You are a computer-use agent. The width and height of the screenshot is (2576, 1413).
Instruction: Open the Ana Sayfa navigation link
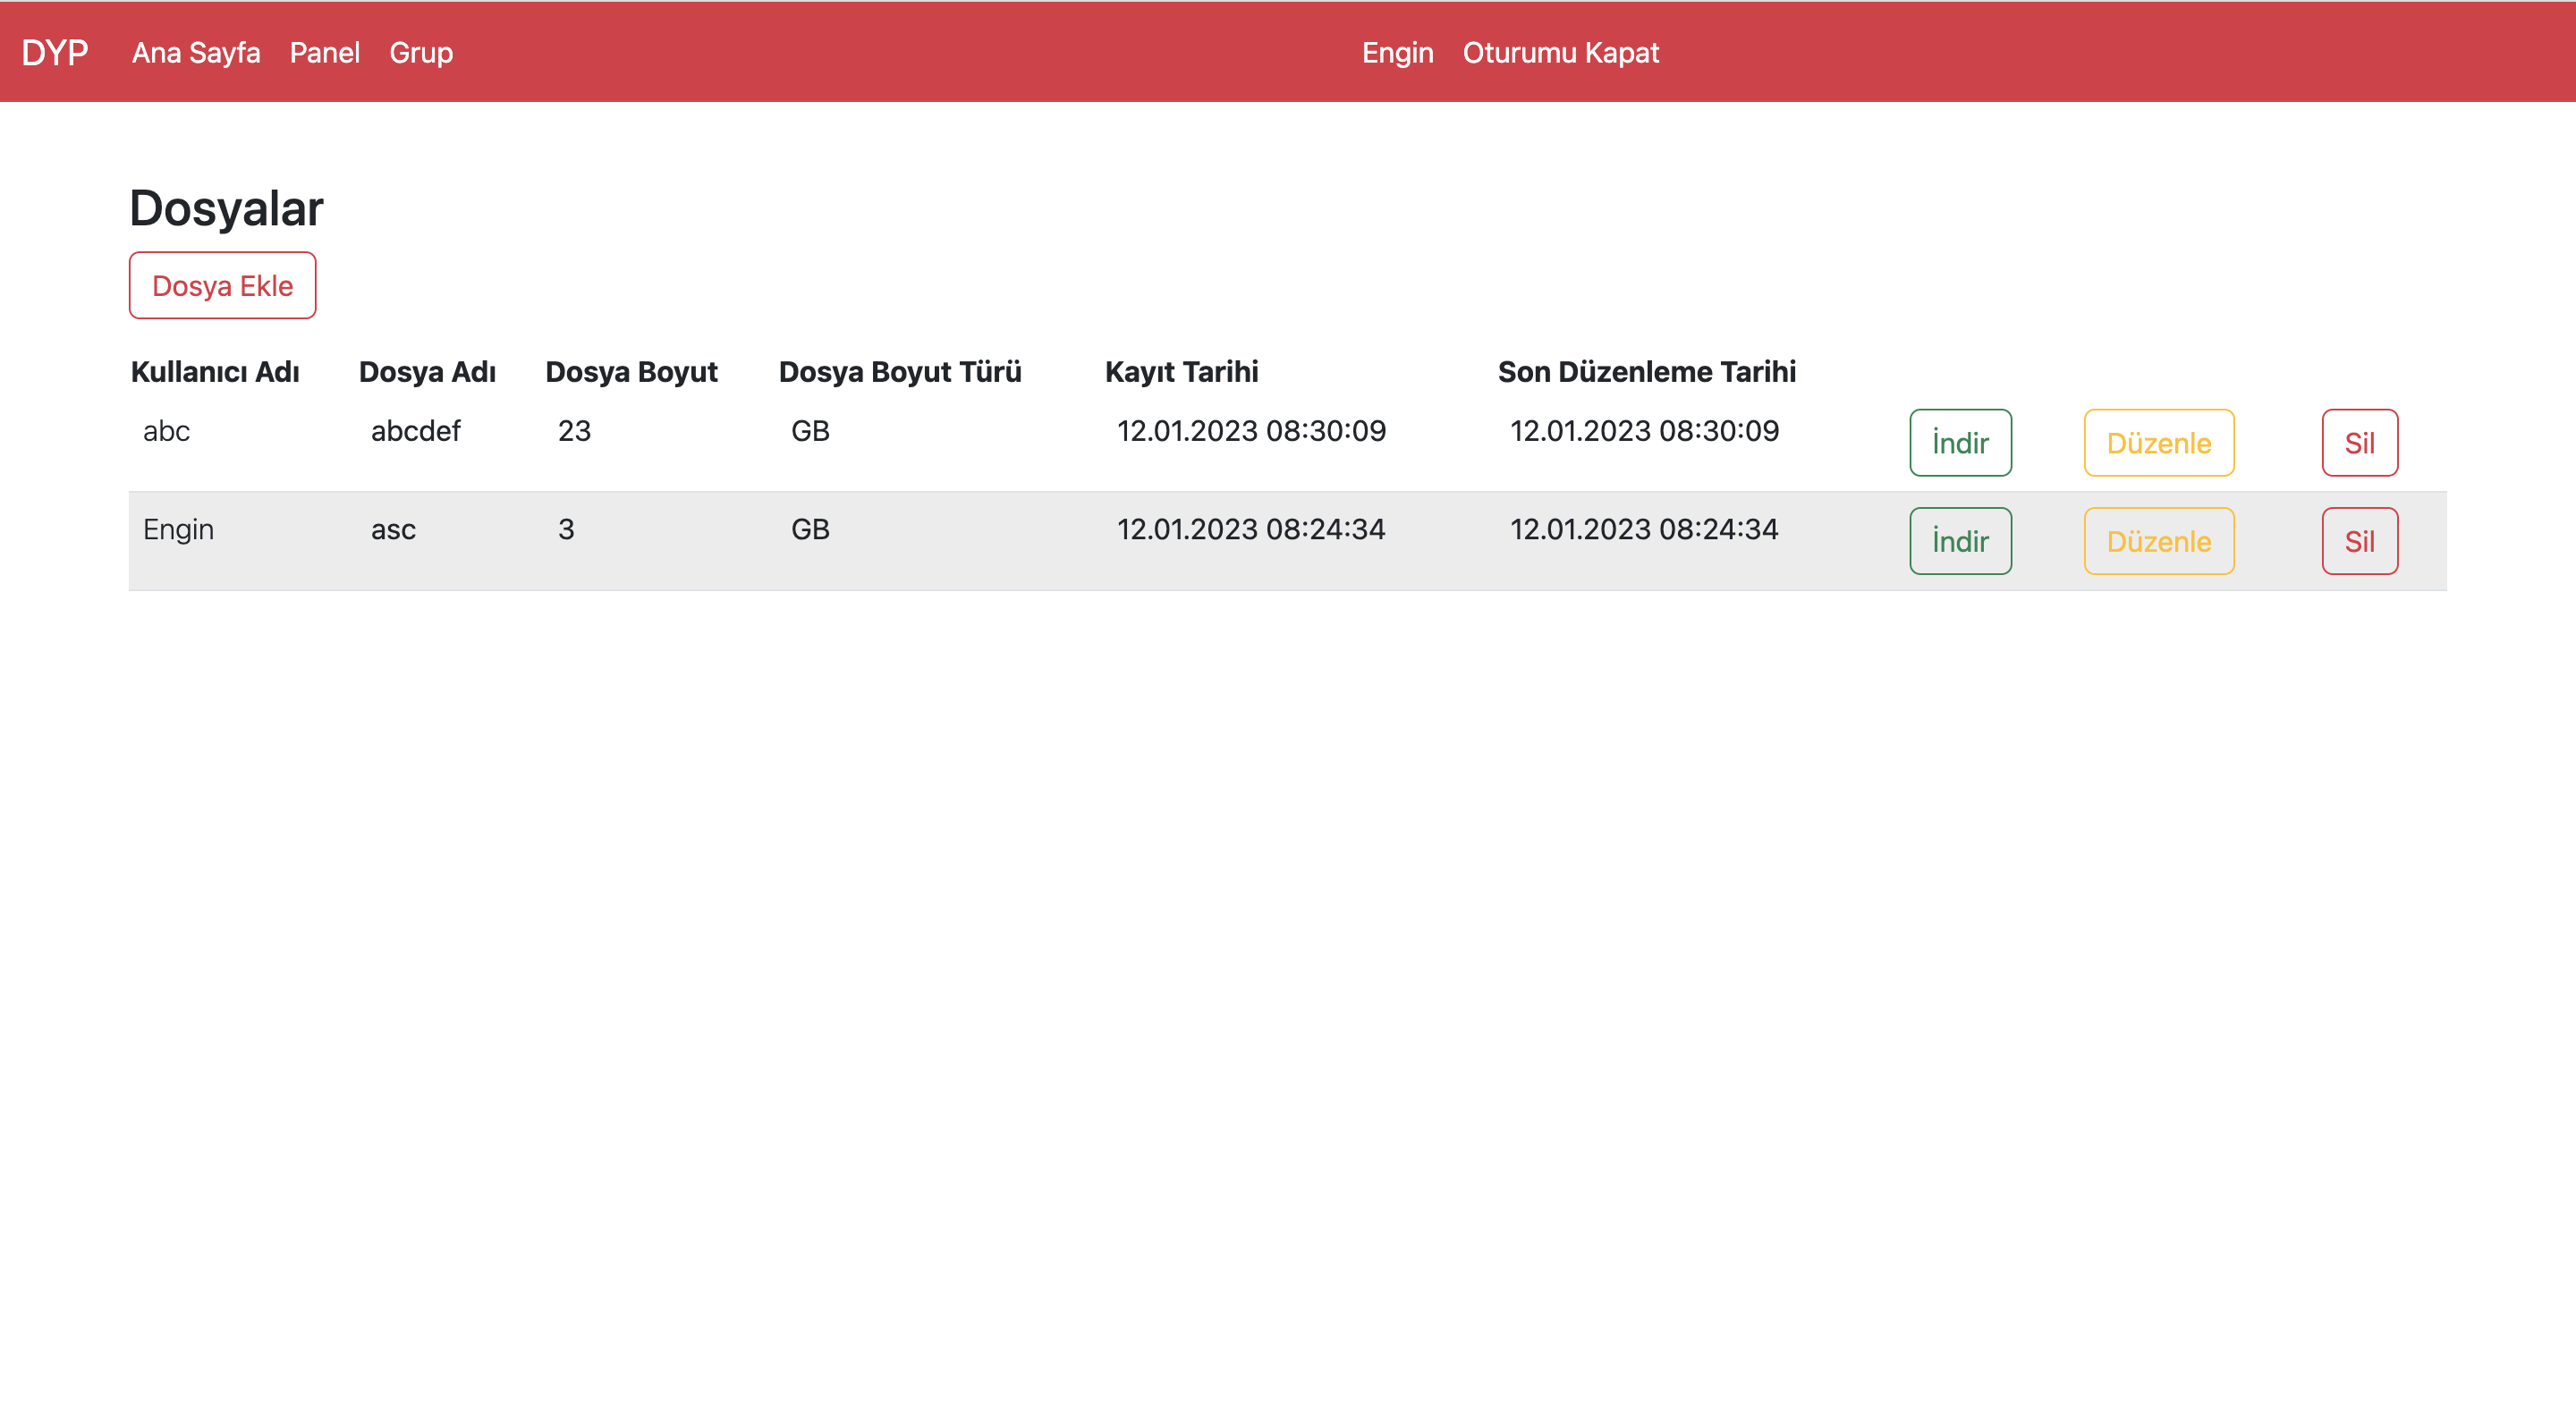click(x=196, y=52)
